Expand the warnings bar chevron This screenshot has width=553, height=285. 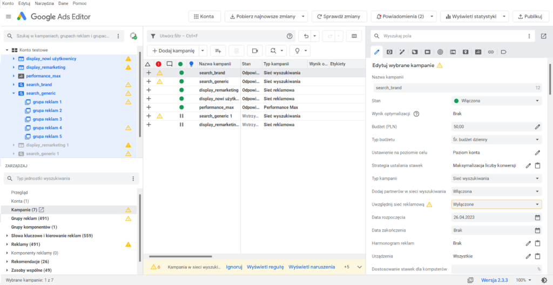[359, 267]
